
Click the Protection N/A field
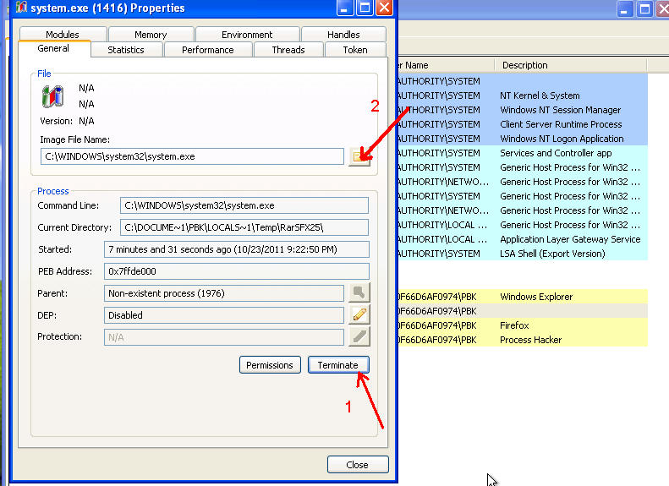224,337
